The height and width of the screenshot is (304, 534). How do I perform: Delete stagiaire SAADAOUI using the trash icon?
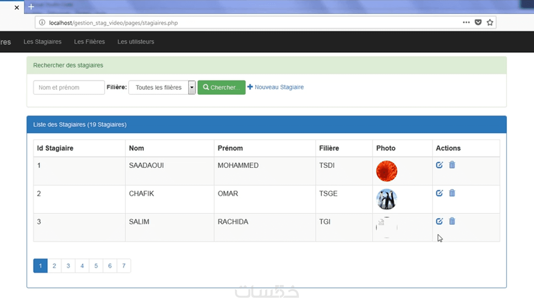point(452,165)
